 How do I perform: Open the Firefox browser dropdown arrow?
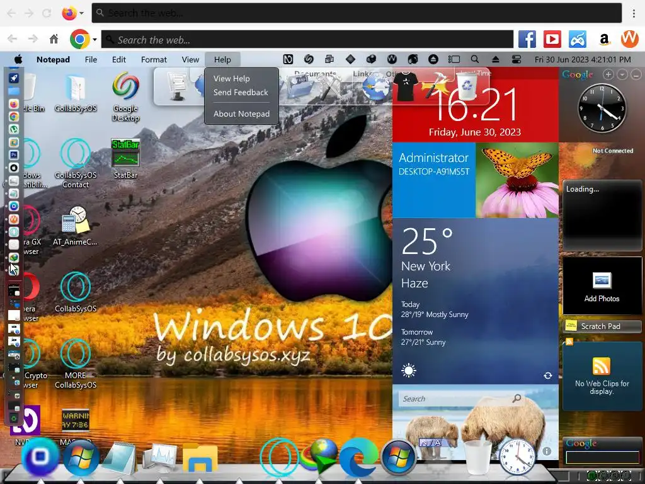[x=81, y=13]
